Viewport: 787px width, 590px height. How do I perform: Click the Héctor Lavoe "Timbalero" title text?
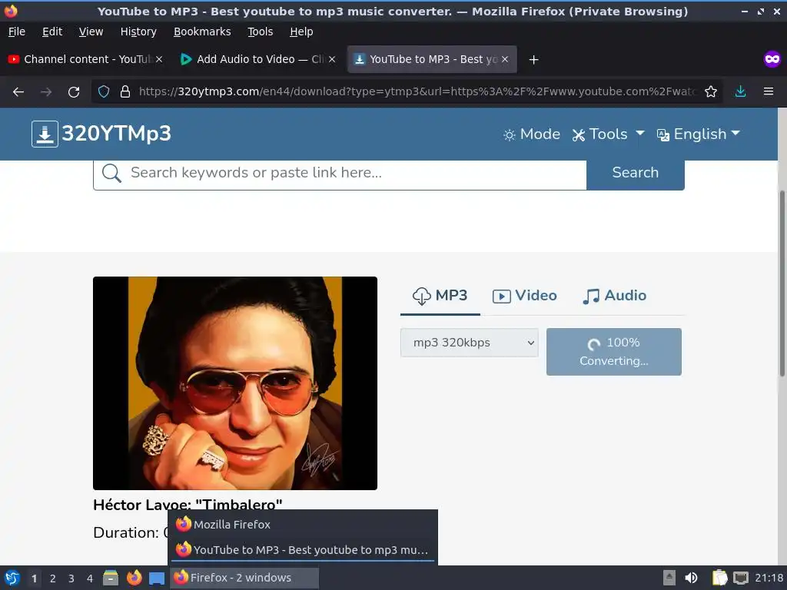click(x=188, y=504)
